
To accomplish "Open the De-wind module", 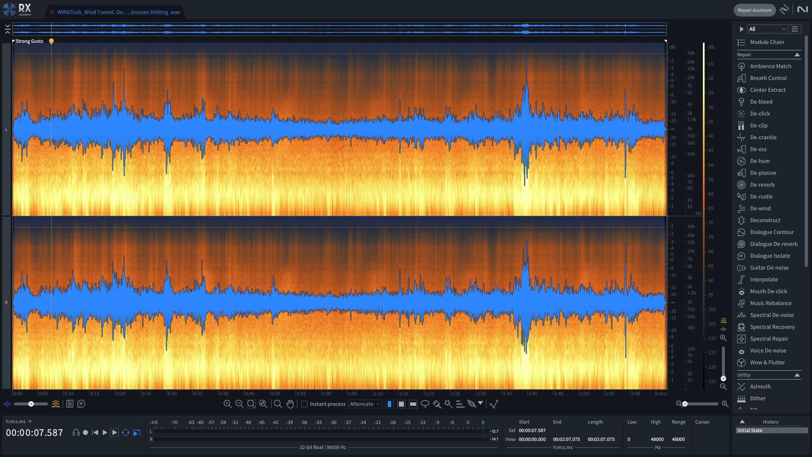I will 760,208.
